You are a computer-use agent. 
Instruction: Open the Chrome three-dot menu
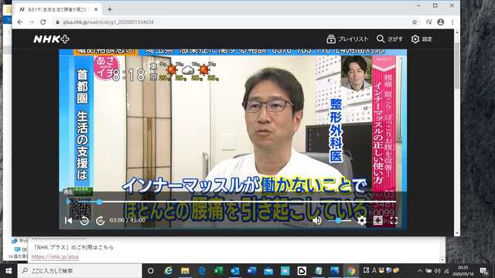452,22
